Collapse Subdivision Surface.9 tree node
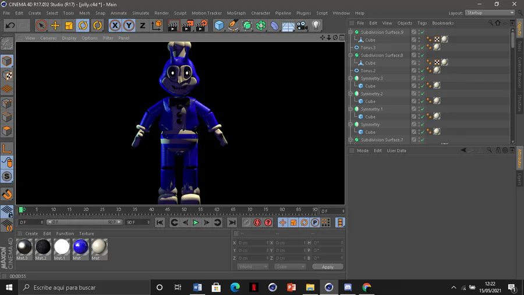Viewport: 524px width, 295px height. (350, 32)
